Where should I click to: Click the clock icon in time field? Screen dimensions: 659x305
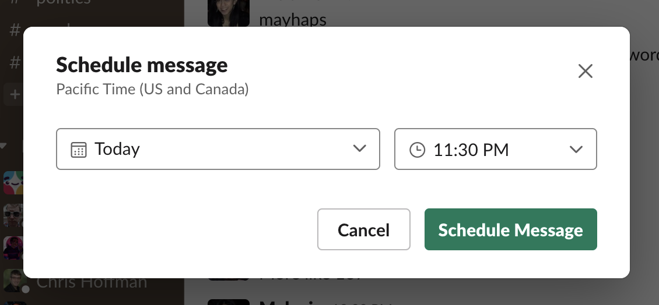(x=417, y=150)
